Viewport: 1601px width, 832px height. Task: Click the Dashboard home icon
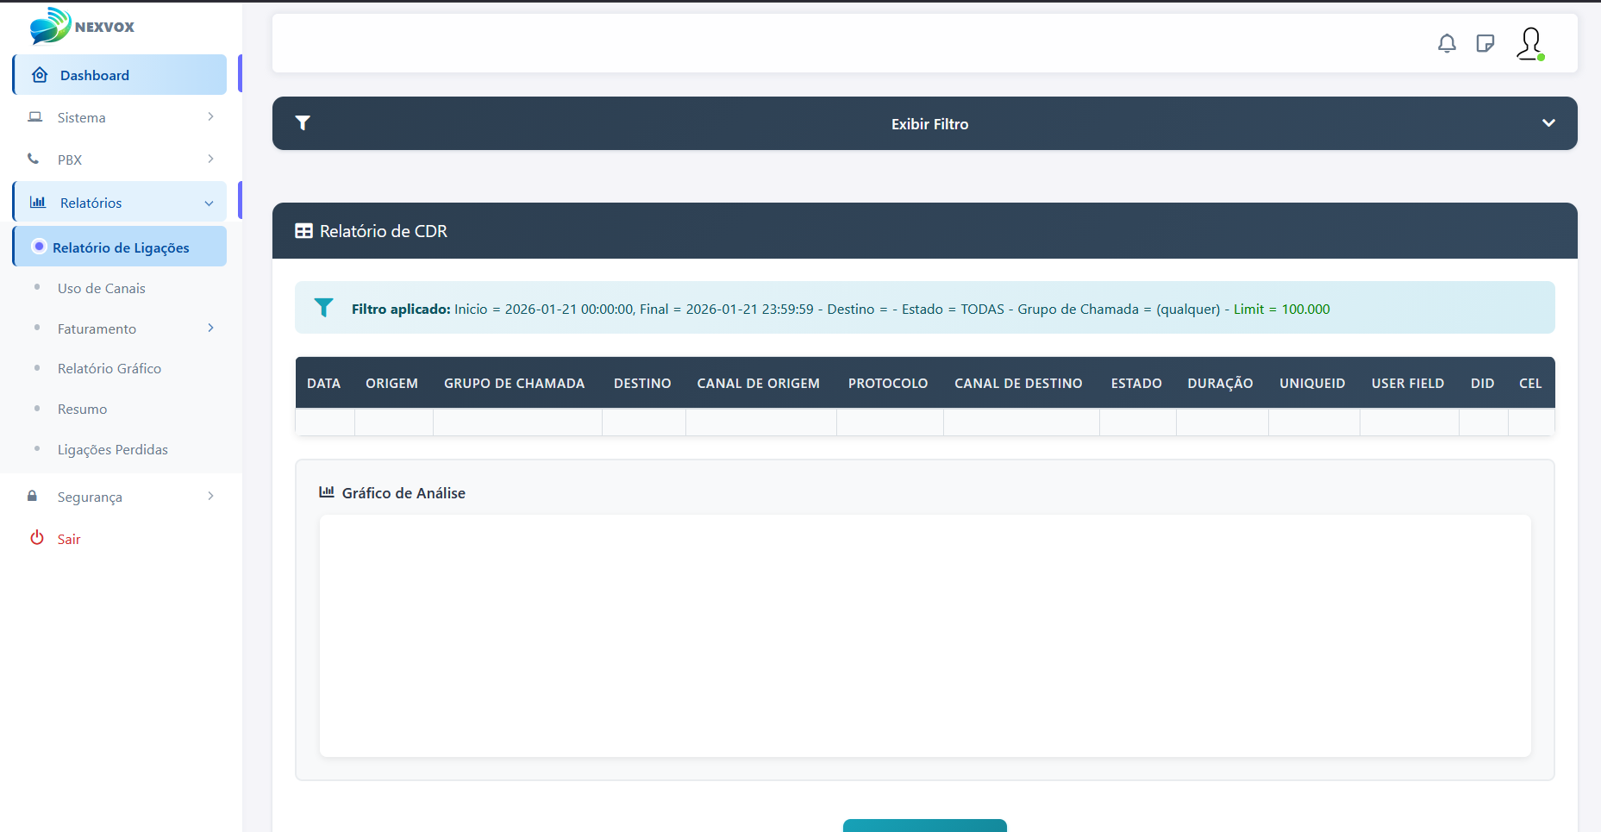click(40, 75)
